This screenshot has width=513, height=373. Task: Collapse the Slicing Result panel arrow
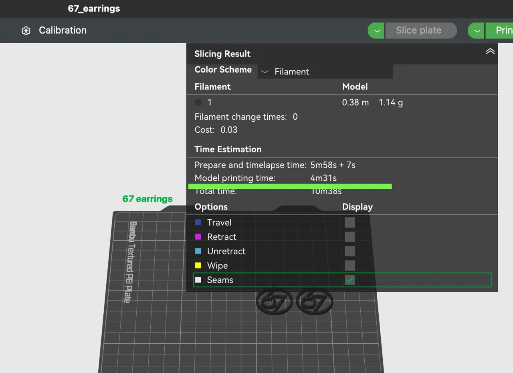(490, 51)
